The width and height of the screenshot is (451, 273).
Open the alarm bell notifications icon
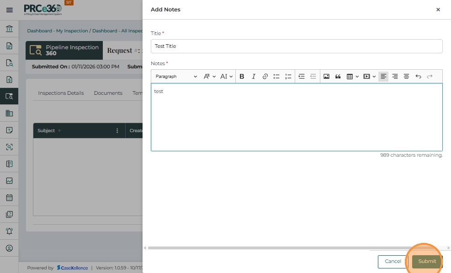coord(9,231)
